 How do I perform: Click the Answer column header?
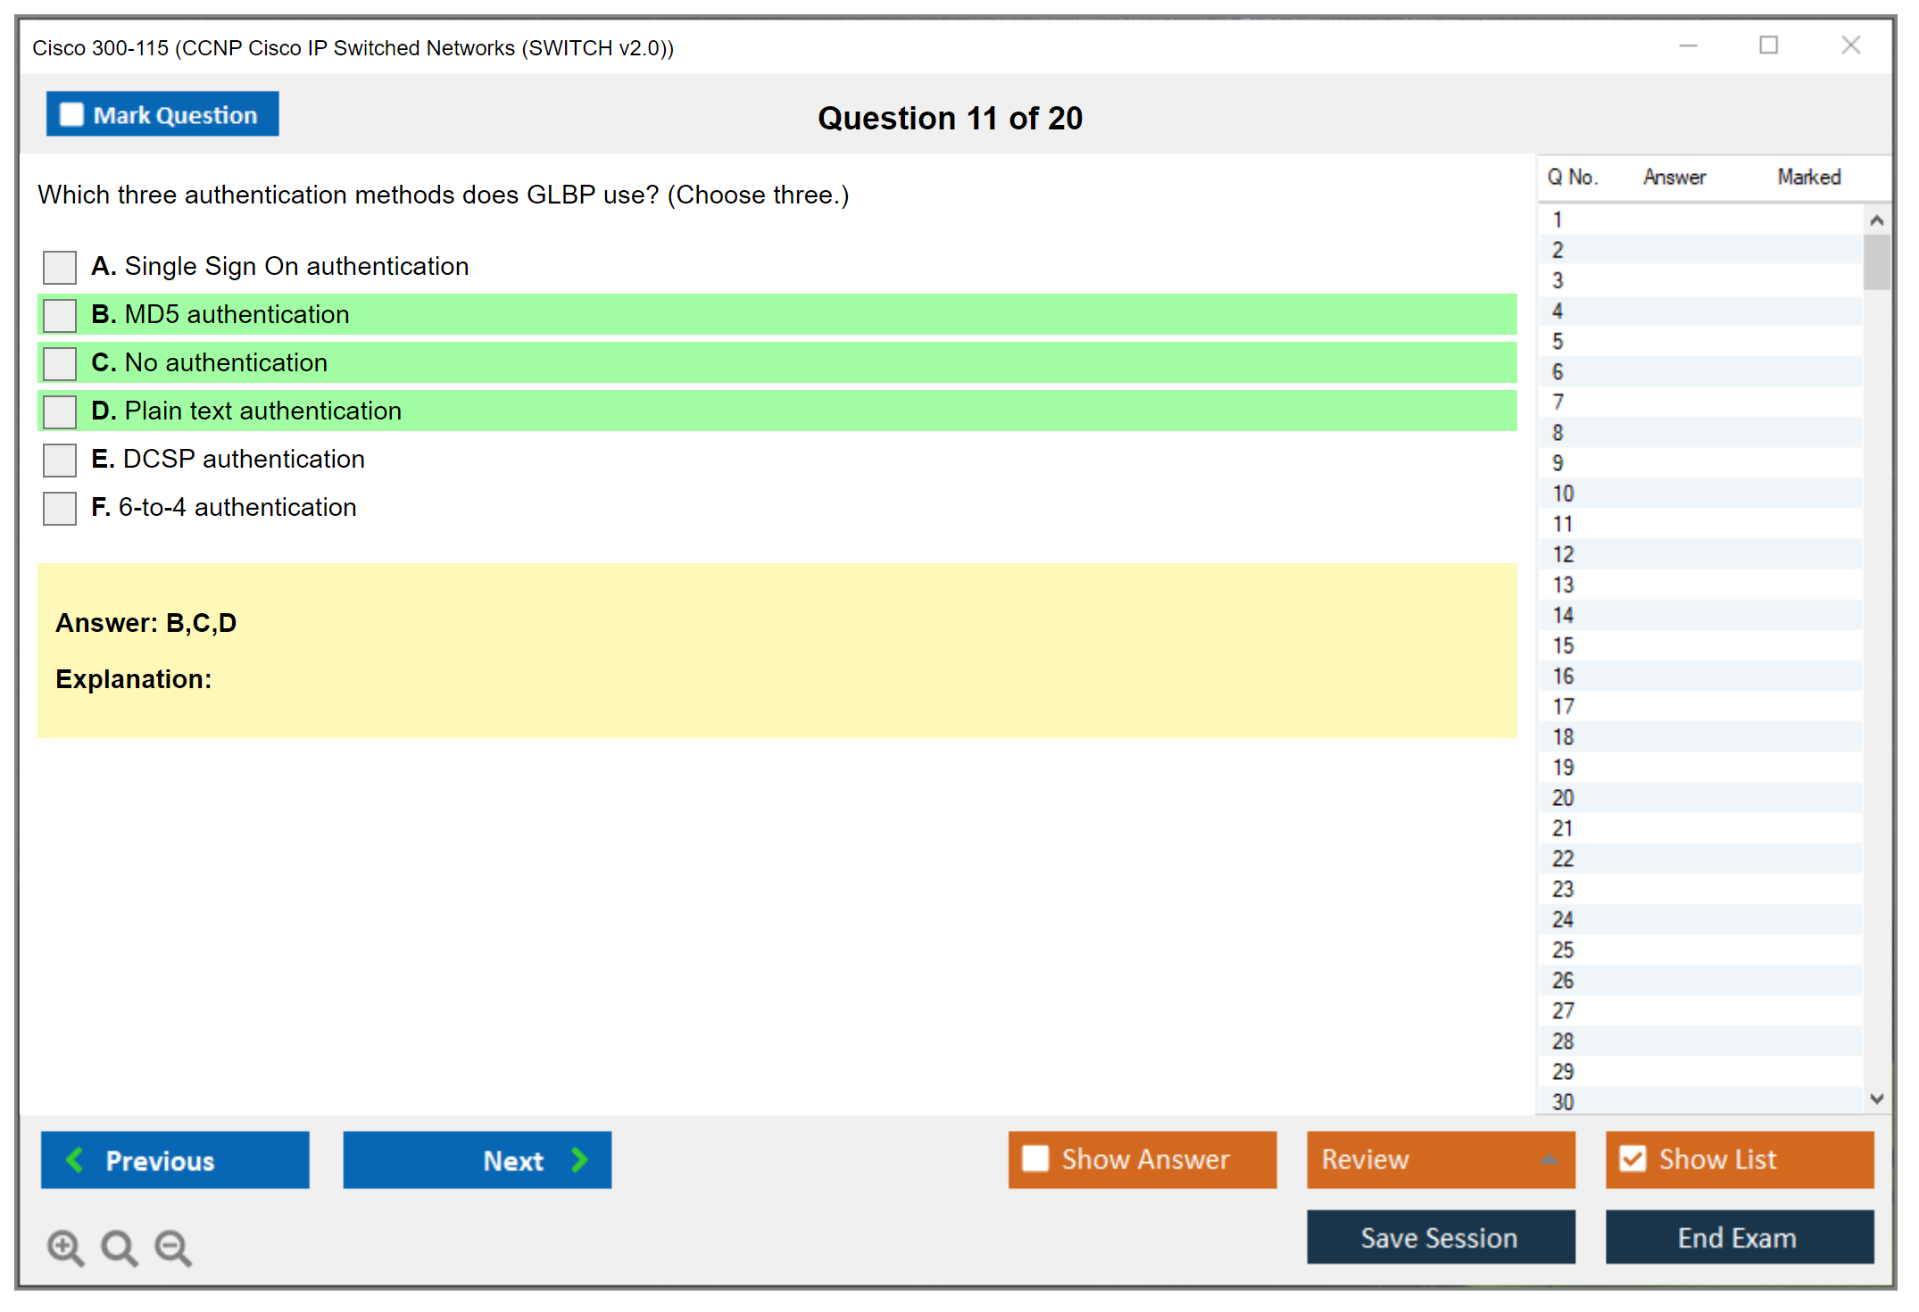point(1674,177)
